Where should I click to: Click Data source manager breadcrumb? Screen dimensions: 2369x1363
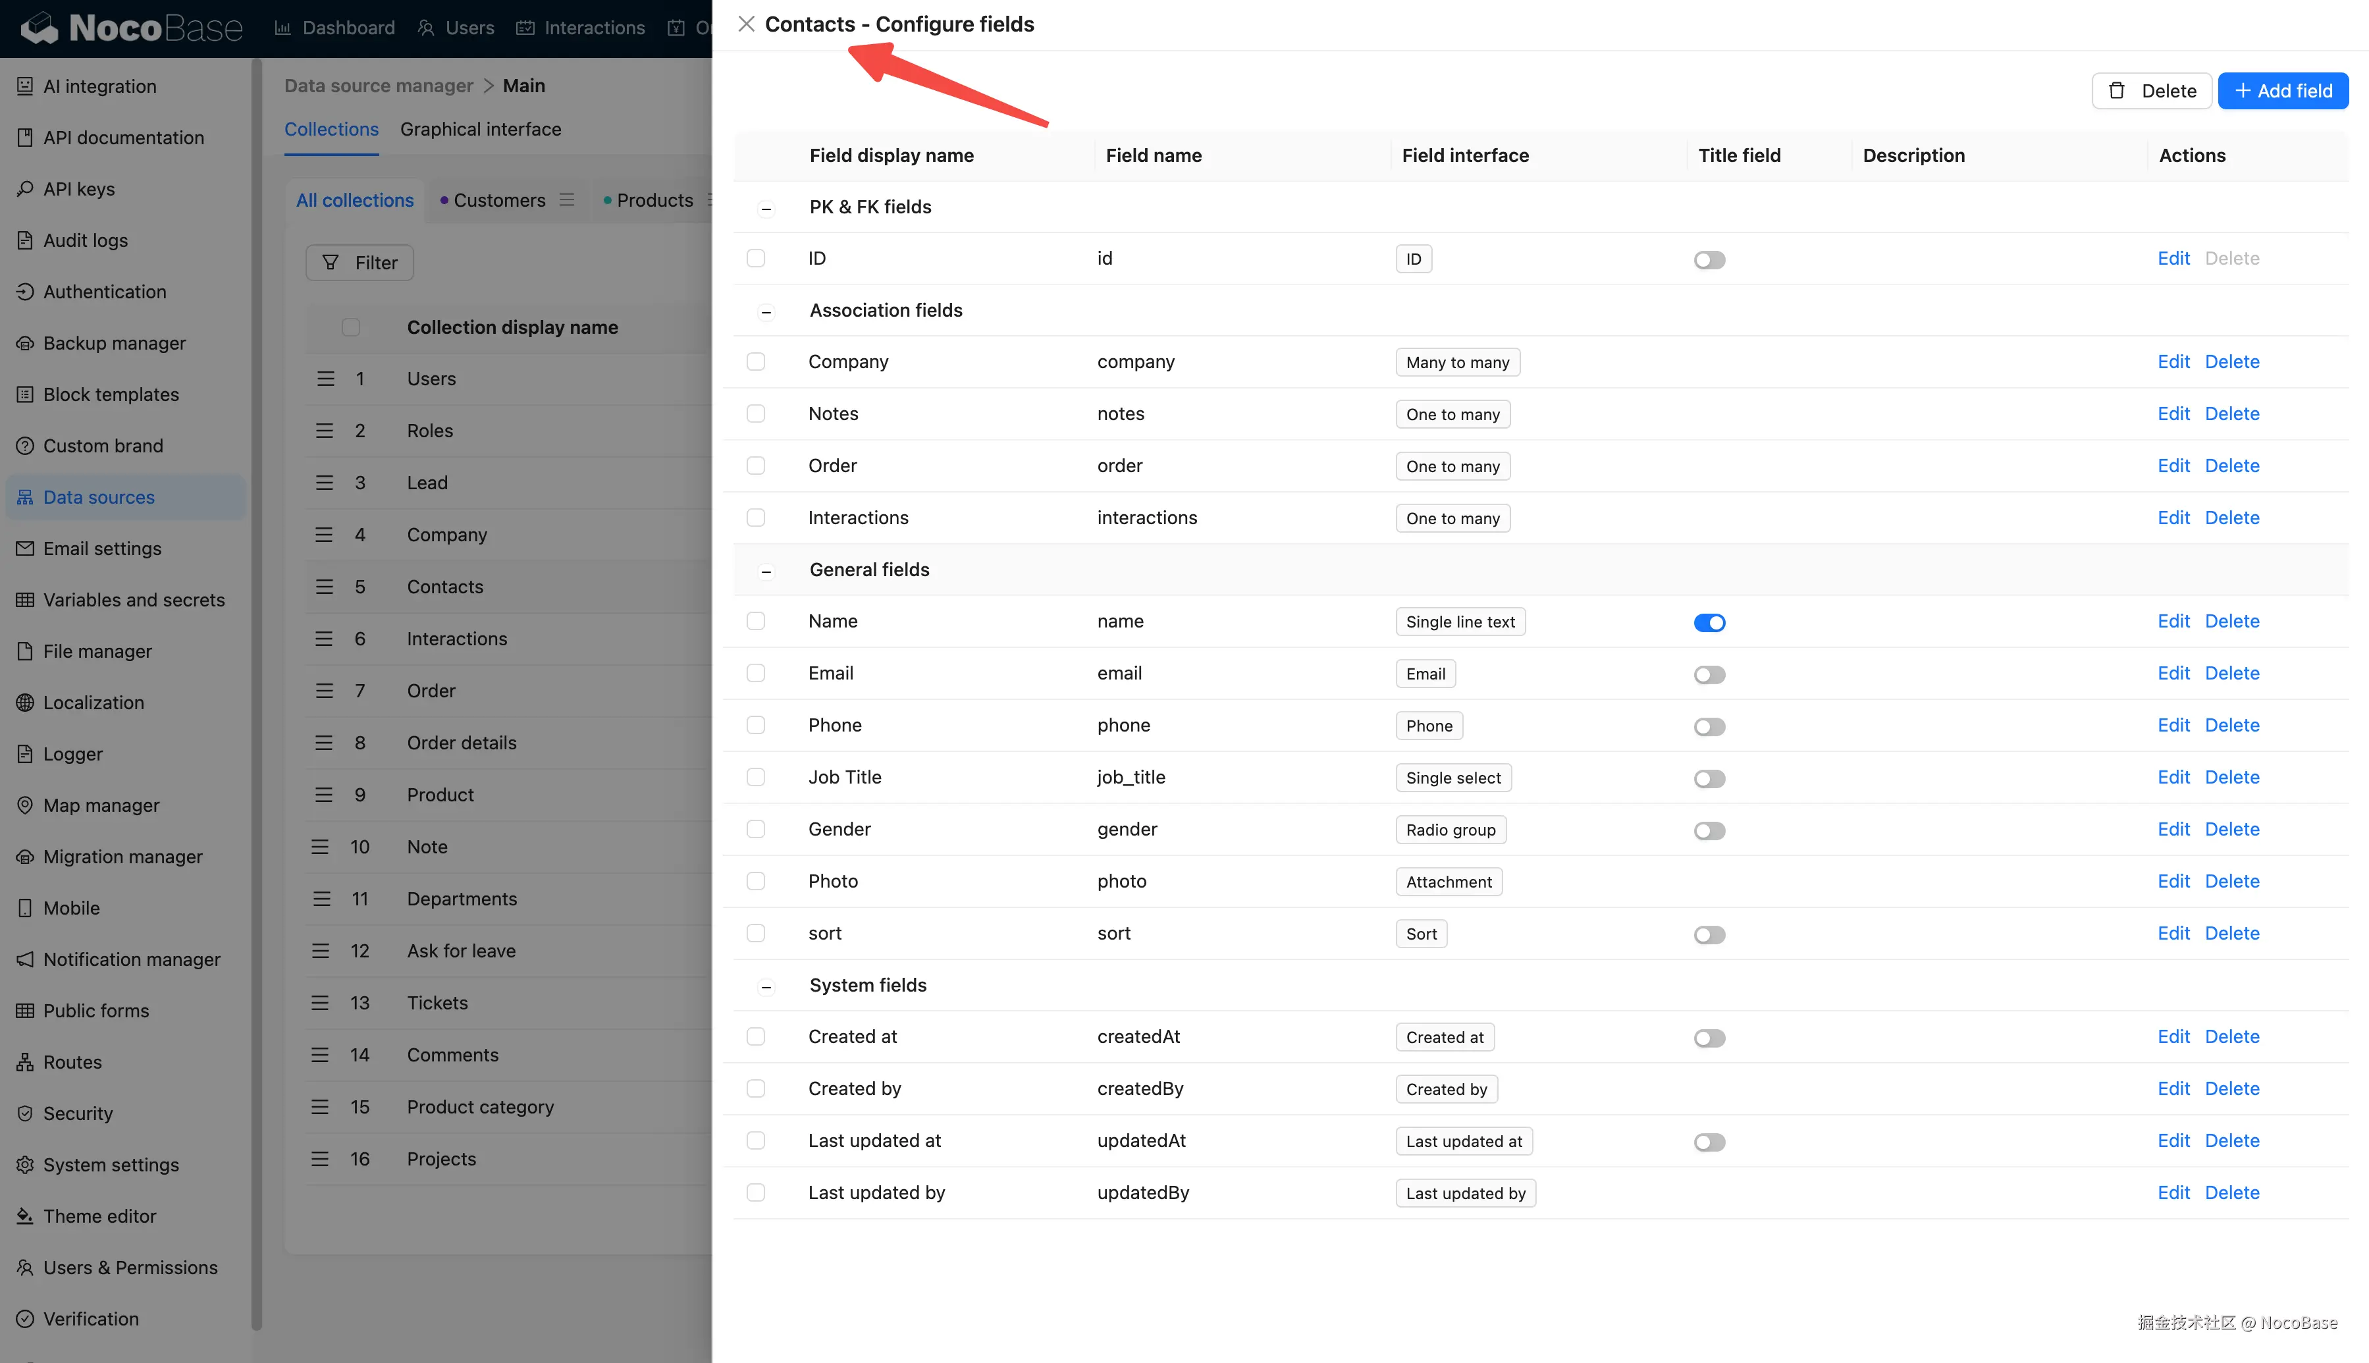click(x=379, y=85)
